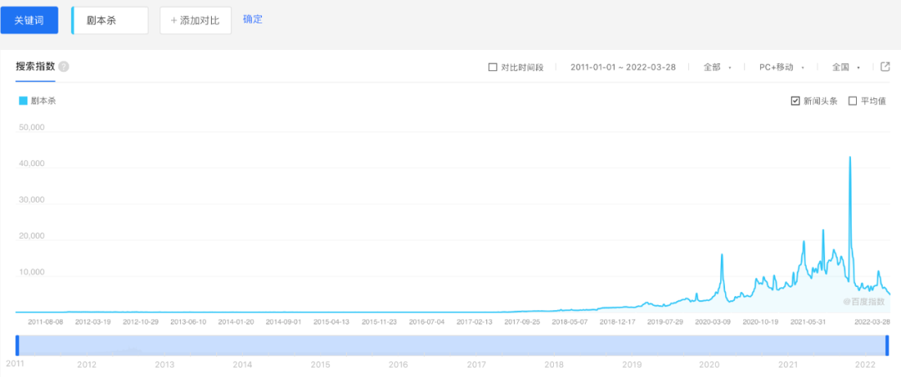Image resolution: width=901 pixels, height=377 pixels.
Task: Check the 平均值 checkbox
Action: pyautogui.click(x=853, y=101)
